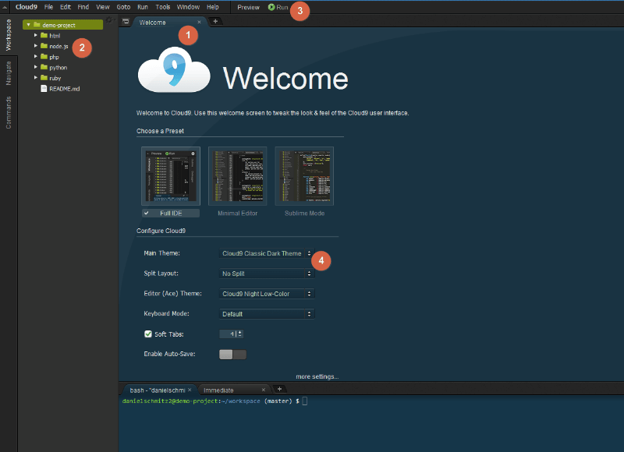Open the Cloud9 menu

pyautogui.click(x=27, y=7)
